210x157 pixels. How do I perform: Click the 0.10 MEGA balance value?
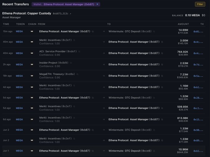[192, 15]
